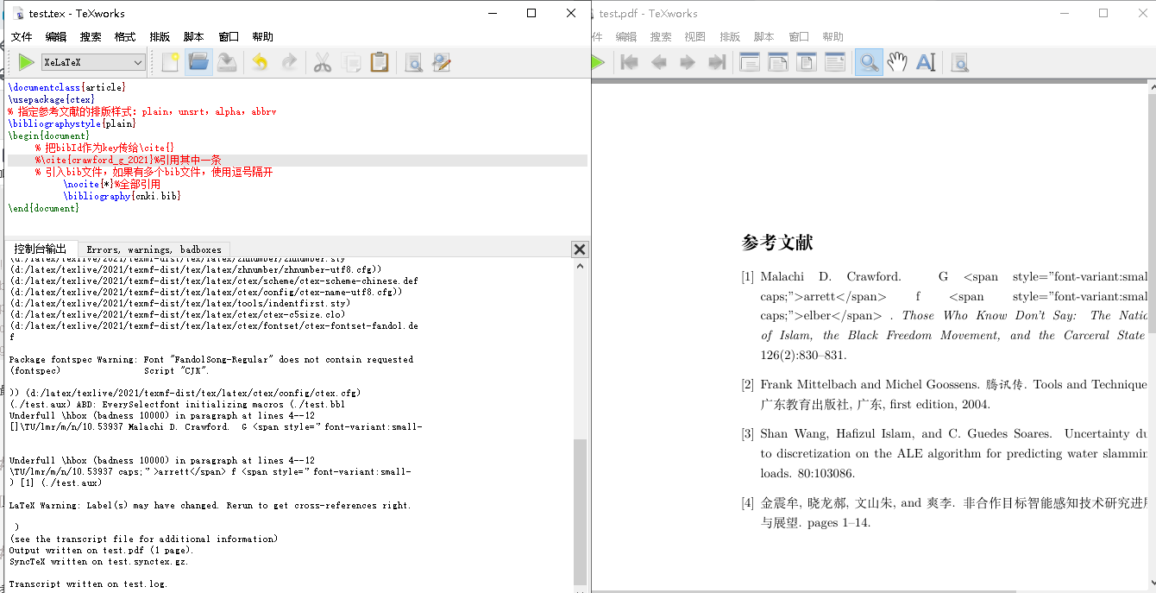This screenshot has width=1156, height=593.
Task: Create a new document with New icon
Action: coord(171,62)
